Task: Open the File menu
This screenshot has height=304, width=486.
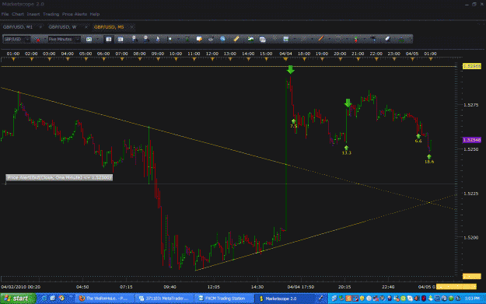Action: (5, 14)
